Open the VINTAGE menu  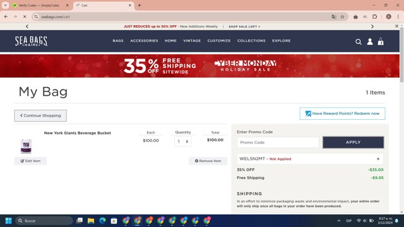pos(192,40)
